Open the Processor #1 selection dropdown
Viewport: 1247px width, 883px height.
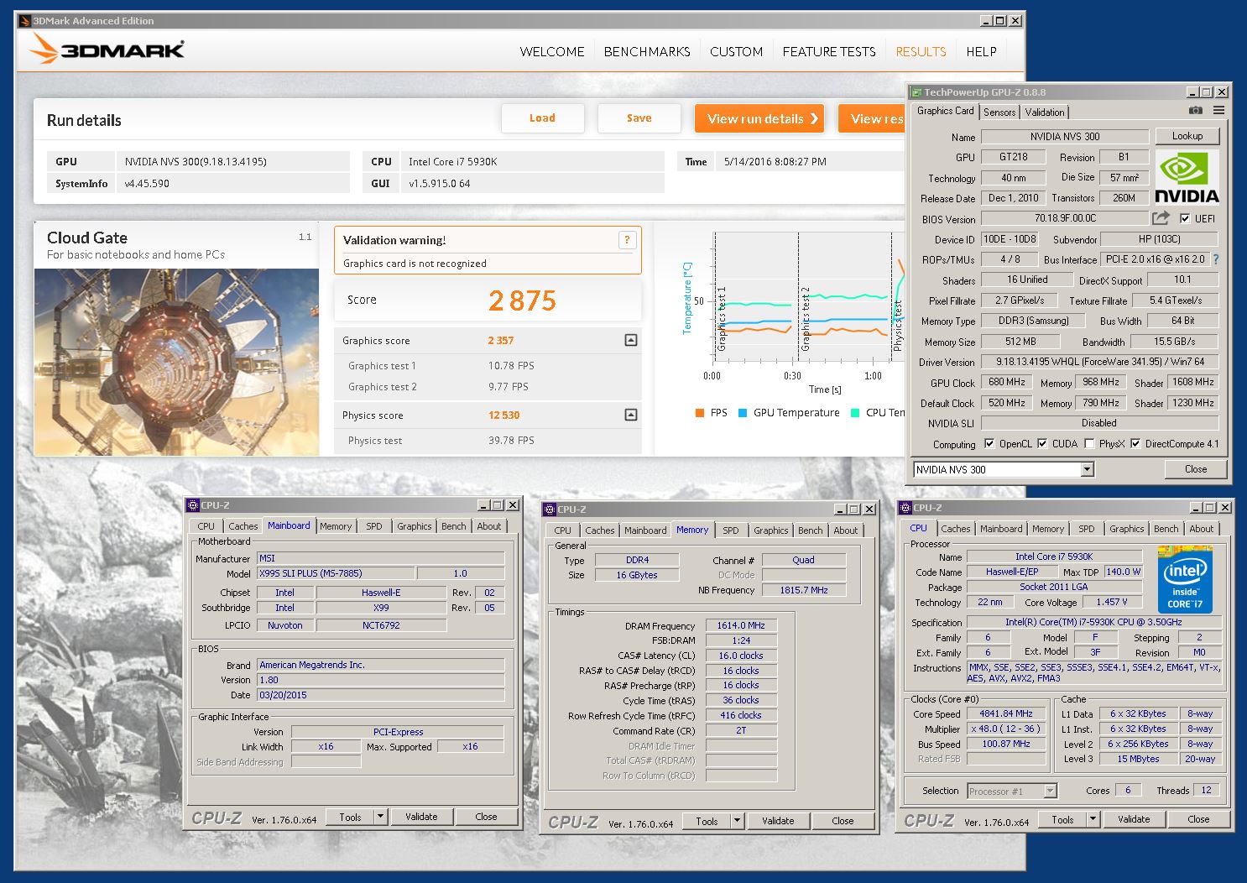[1050, 791]
